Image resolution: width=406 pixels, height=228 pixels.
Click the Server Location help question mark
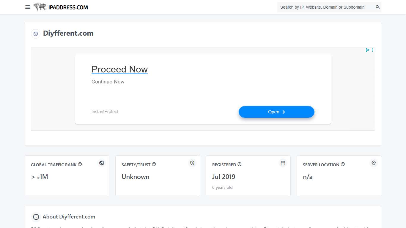point(343,164)
